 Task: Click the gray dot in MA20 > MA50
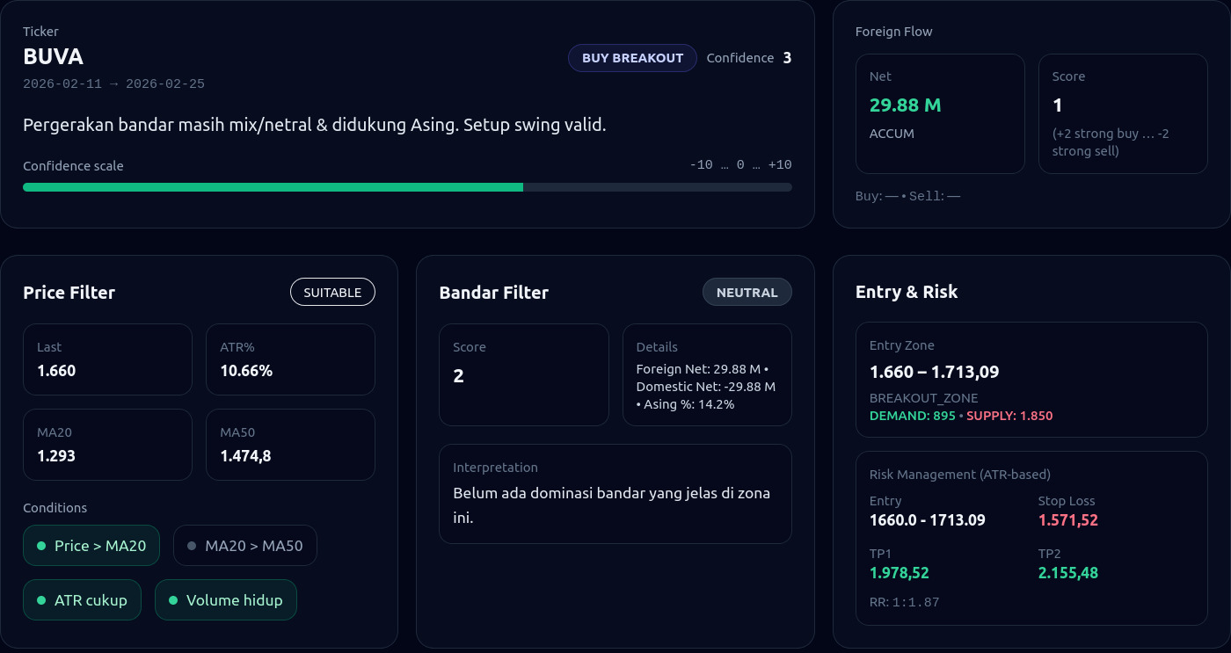tap(192, 546)
